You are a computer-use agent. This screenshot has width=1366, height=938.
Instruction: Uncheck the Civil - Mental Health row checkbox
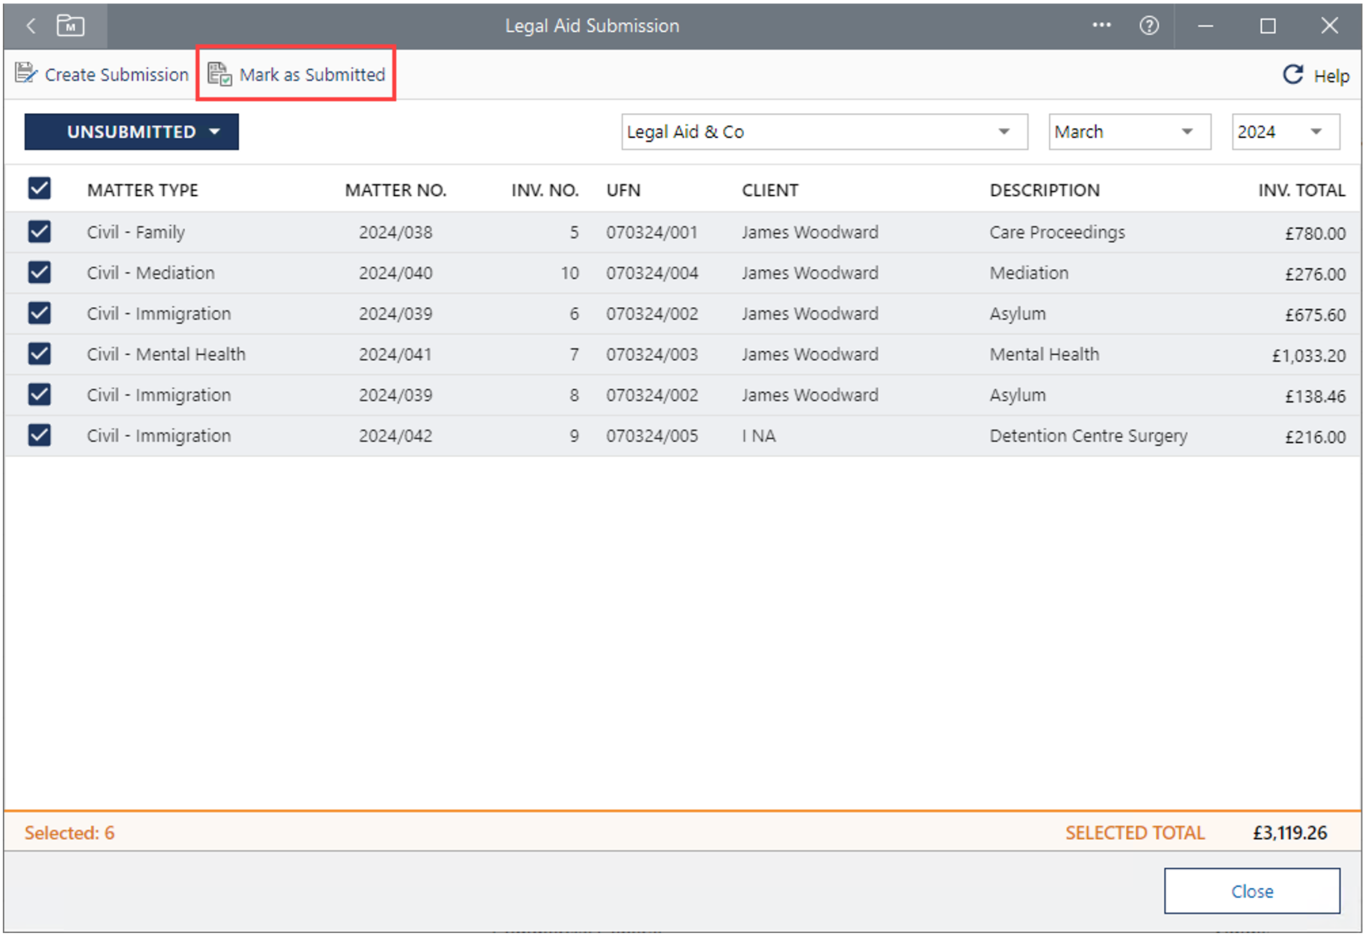[x=39, y=354]
